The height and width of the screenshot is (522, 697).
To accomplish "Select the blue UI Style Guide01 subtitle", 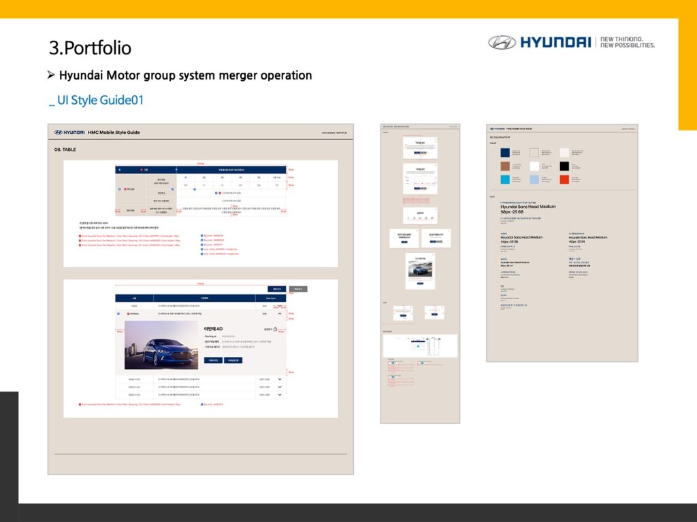I will [96, 101].
